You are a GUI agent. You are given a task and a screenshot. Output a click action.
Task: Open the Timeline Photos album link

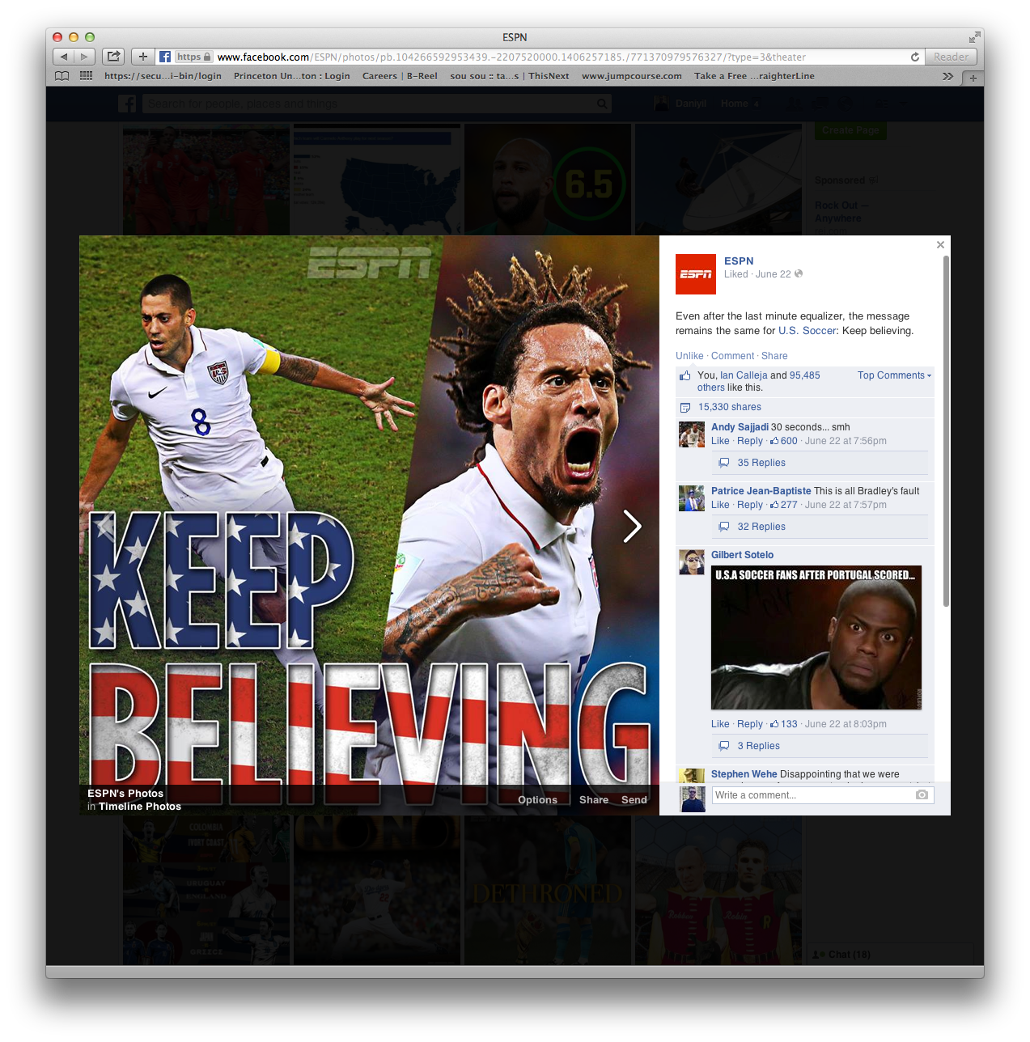pyautogui.click(x=140, y=807)
